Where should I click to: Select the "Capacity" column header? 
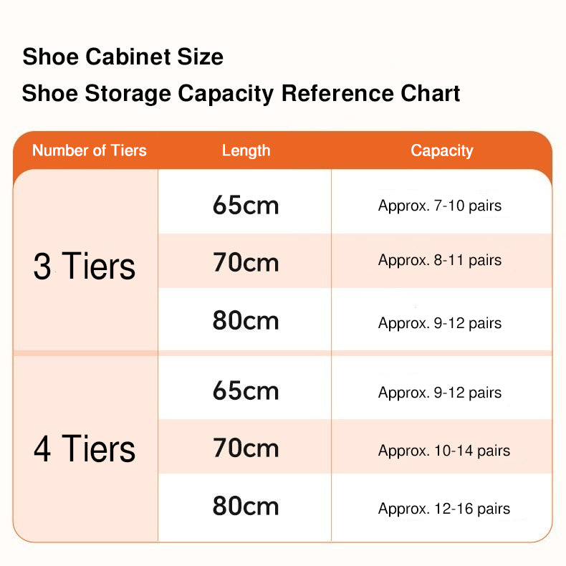click(441, 150)
